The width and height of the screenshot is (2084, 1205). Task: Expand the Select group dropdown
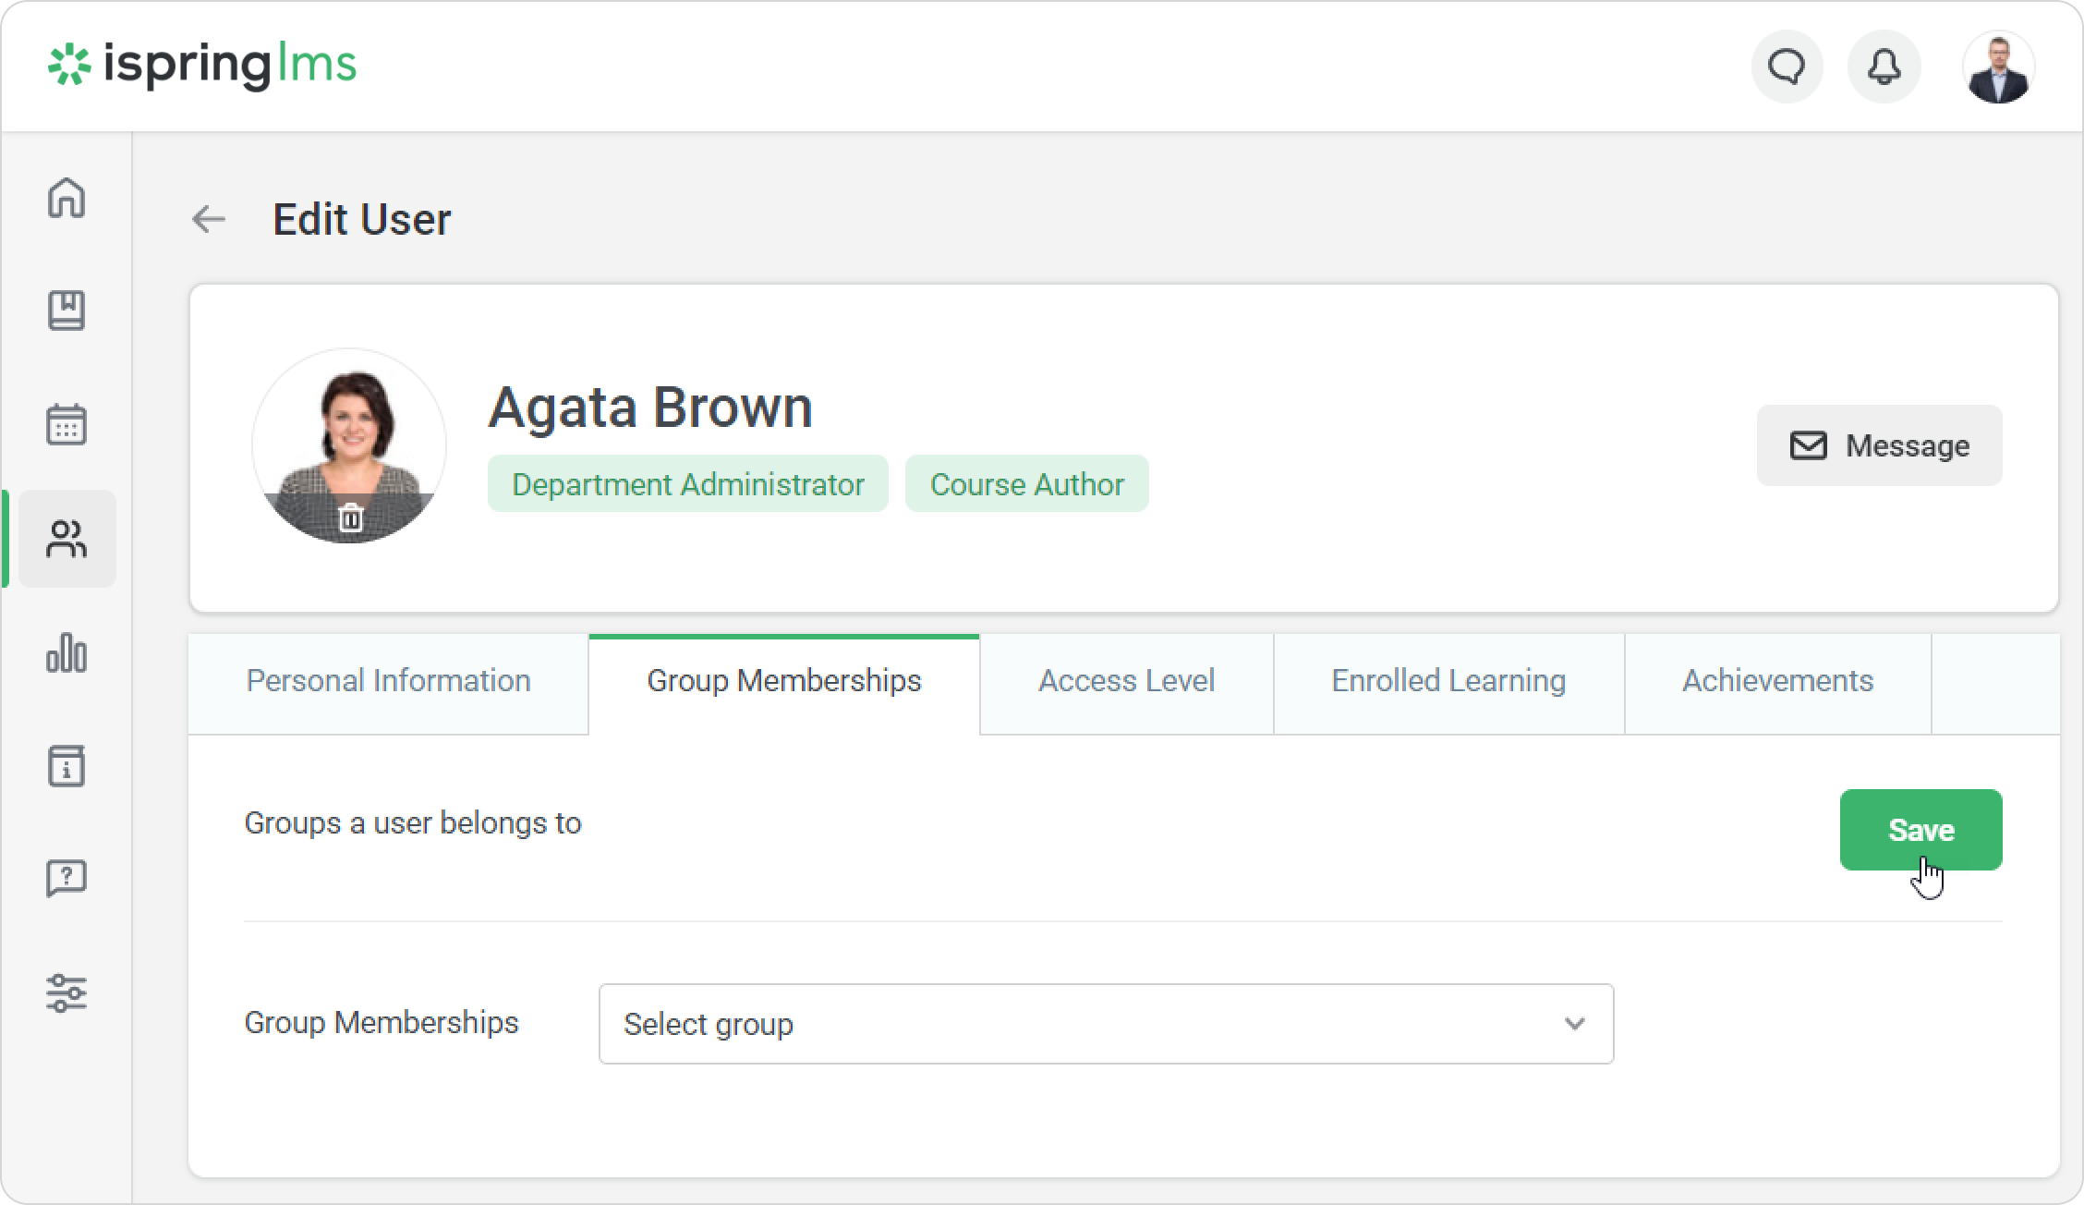pos(1105,1024)
